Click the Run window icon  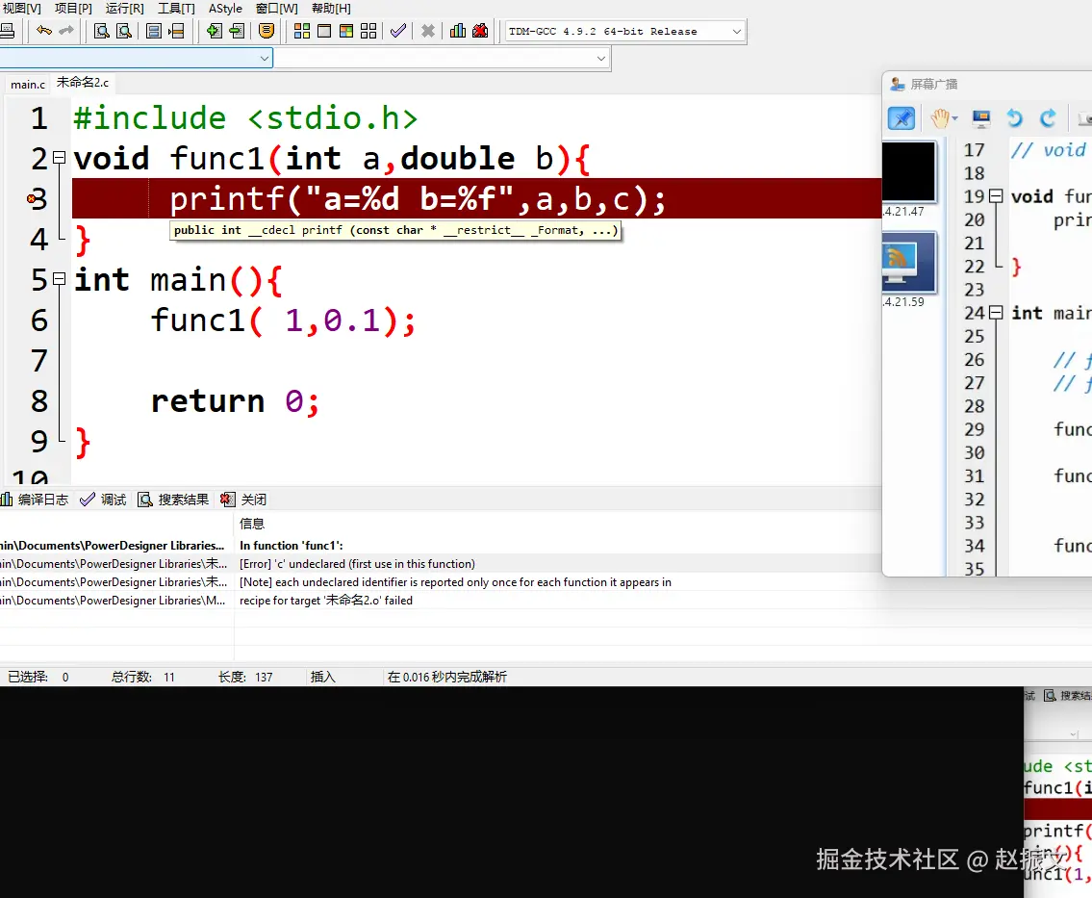(324, 31)
